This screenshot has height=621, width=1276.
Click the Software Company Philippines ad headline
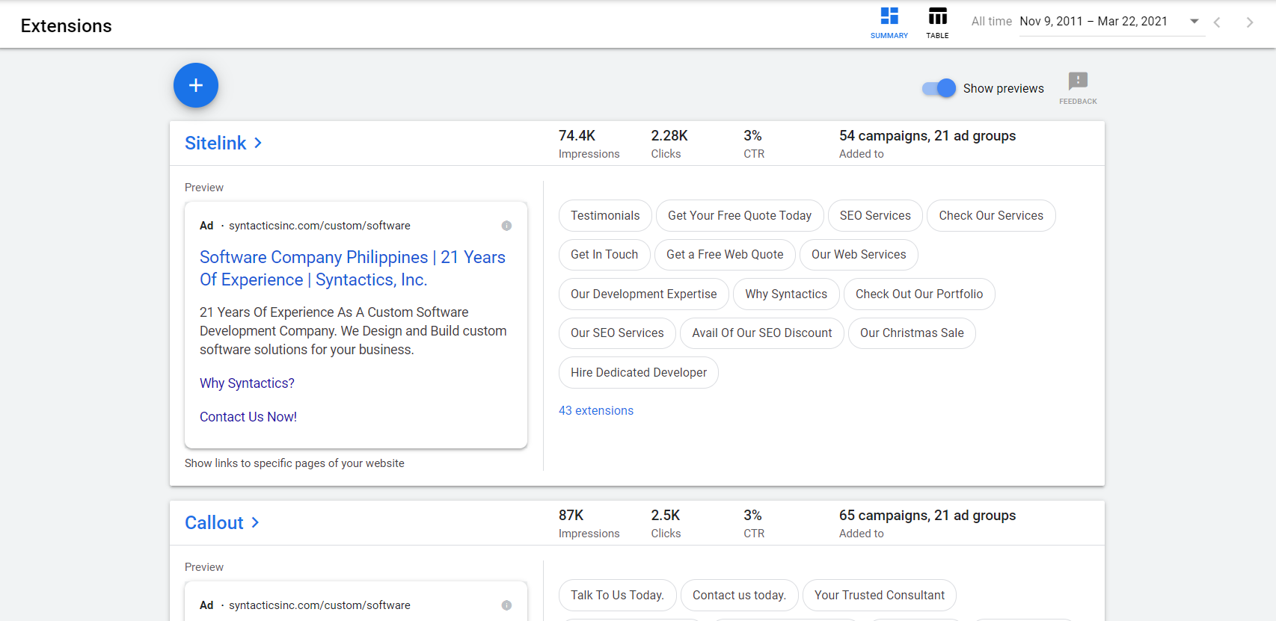[x=352, y=268]
